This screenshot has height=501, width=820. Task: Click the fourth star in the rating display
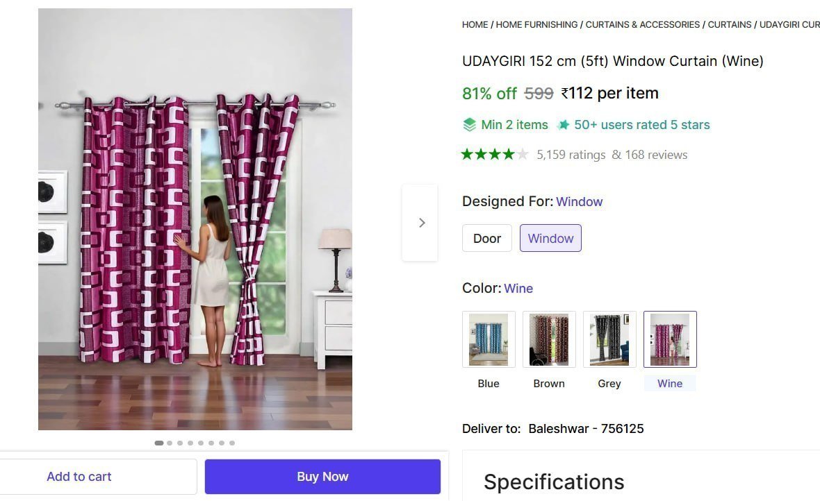click(509, 154)
